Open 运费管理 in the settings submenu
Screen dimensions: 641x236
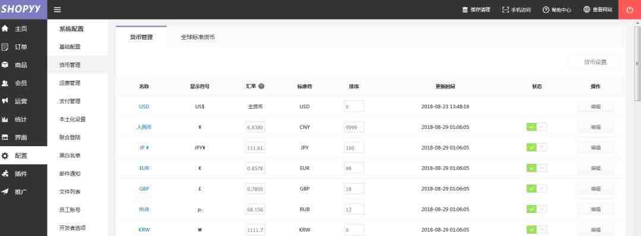point(70,83)
